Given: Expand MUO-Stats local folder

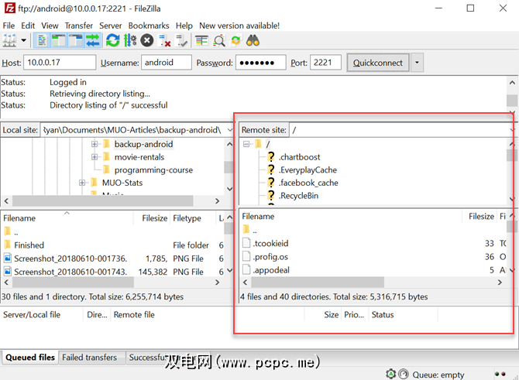Looking at the screenshot, I should point(82,183).
